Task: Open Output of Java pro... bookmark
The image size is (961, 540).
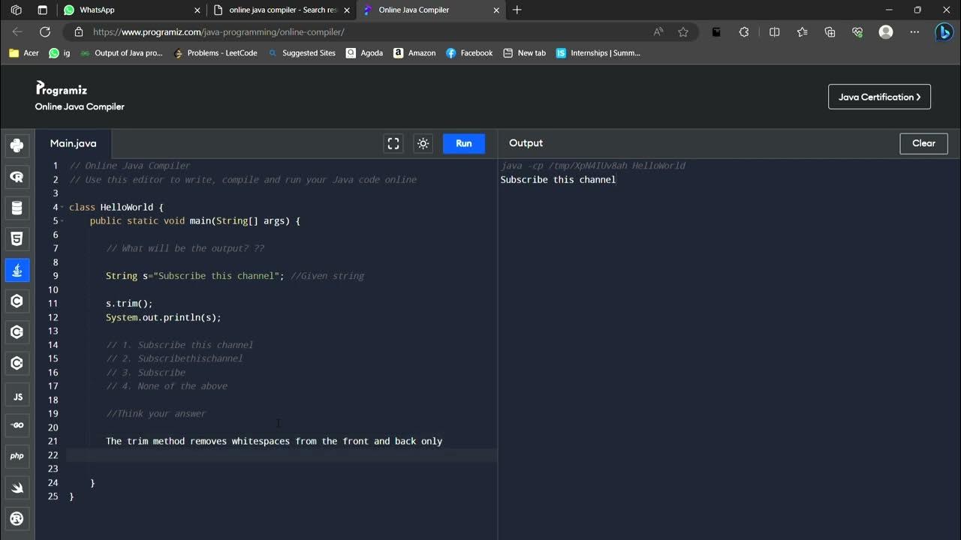Action: tap(121, 53)
